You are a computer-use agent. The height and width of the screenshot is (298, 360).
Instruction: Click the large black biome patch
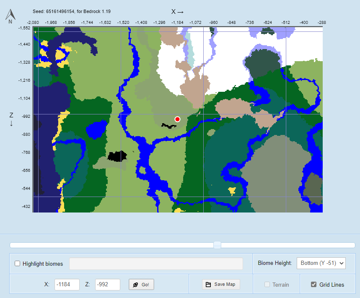tap(117, 156)
